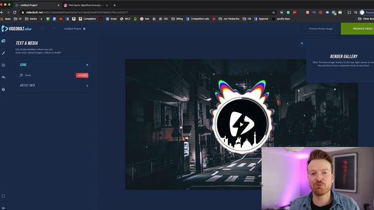The height and width of the screenshot is (210, 374).
Task: Bookmark this page with the star icon
Action: click(x=273, y=12)
